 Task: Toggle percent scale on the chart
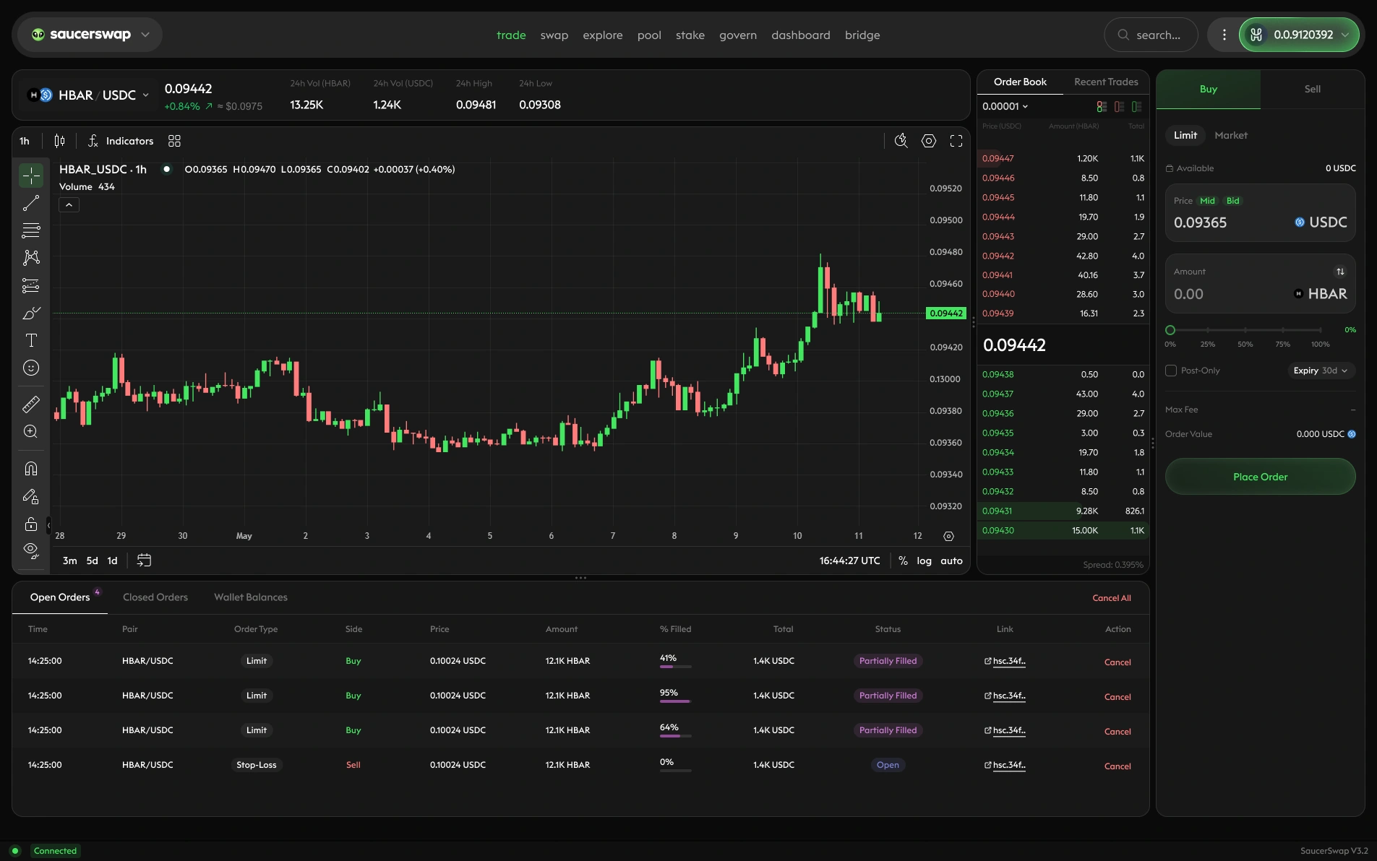point(903,561)
